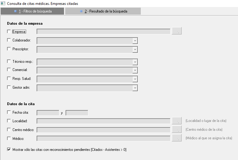Click the Localidad text field

(x=103, y=121)
